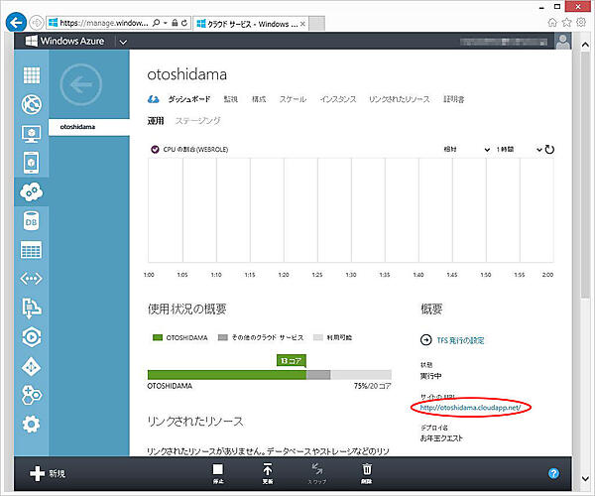Click the 更新 (Update) upload icon
This screenshot has height=496, width=595.
click(268, 473)
